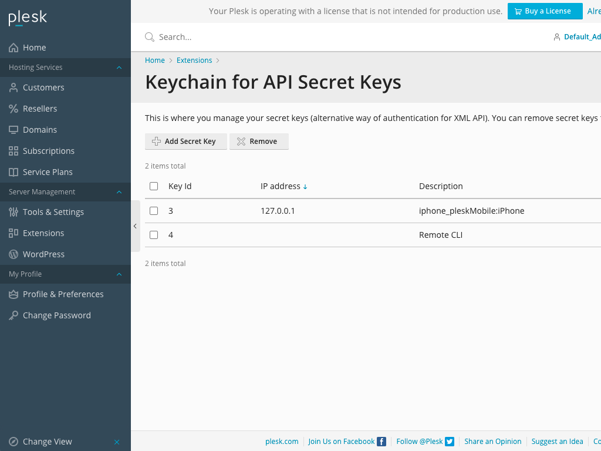Click the Add Secret Key button

pos(186,141)
